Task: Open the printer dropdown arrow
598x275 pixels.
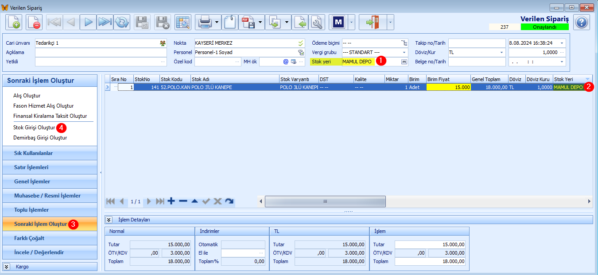Action: (x=217, y=22)
